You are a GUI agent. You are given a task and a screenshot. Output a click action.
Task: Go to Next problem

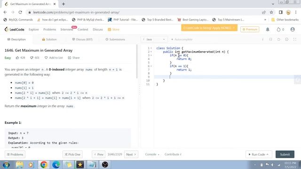(x=131, y=154)
